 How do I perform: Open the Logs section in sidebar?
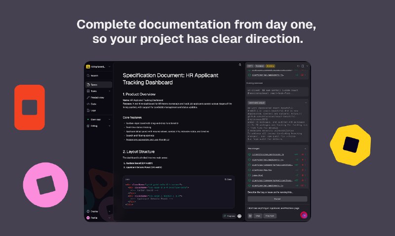(x=93, y=110)
